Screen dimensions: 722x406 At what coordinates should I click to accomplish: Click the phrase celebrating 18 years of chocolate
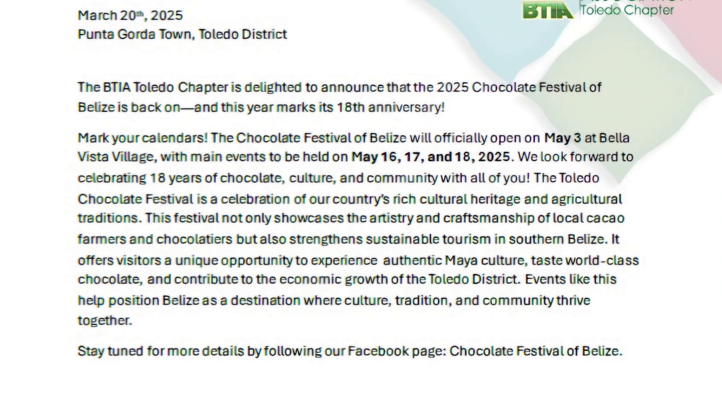pos(181,178)
